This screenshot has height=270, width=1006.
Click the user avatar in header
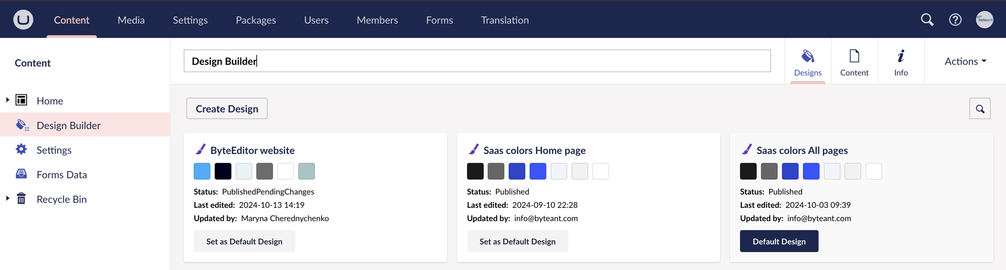pyautogui.click(x=985, y=20)
